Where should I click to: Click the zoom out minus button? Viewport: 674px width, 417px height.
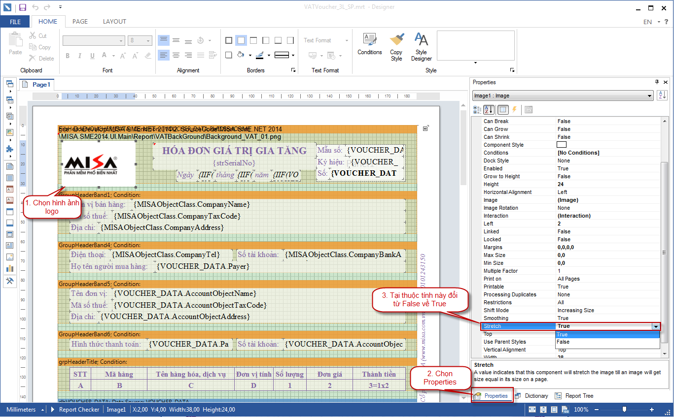597,409
